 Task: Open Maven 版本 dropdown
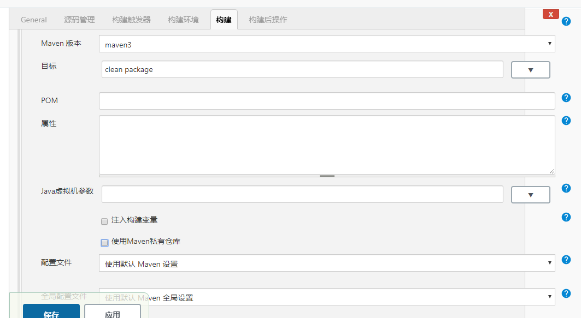point(327,44)
